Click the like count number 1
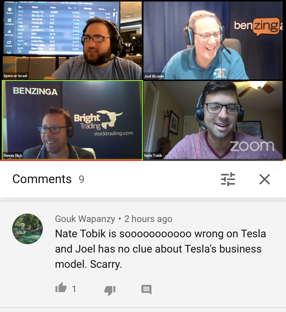The width and height of the screenshot is (286, 312). pyautogui.click(x=74, y=289)
